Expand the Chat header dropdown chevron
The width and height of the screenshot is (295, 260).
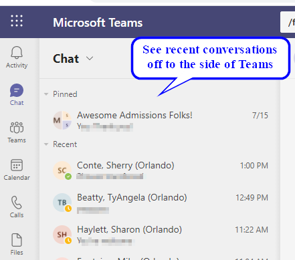tap(90, 58)
